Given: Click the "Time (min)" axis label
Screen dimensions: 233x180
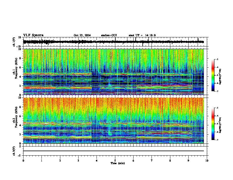Looking at the screenshot, I should [118, 163].
